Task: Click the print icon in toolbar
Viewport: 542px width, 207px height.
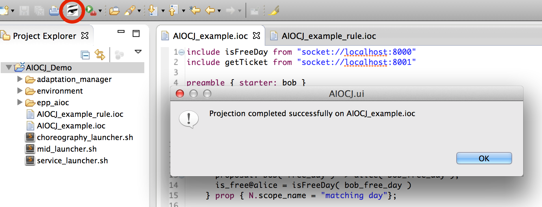Action: 54,11
